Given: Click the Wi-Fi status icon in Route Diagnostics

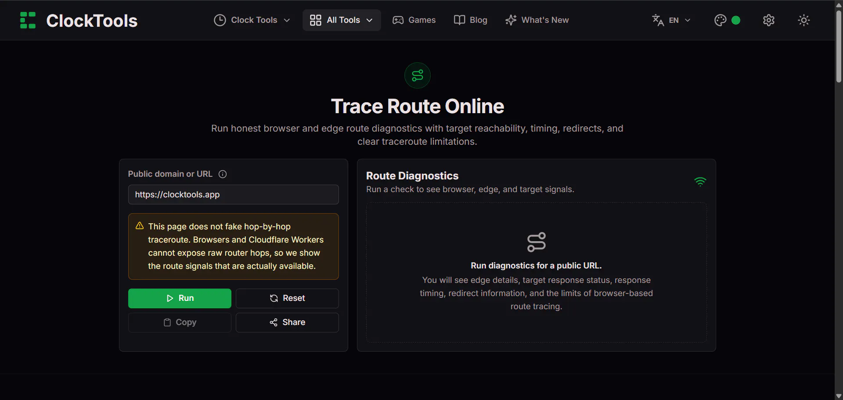Looking at the screenshot, I should (700, 182).
